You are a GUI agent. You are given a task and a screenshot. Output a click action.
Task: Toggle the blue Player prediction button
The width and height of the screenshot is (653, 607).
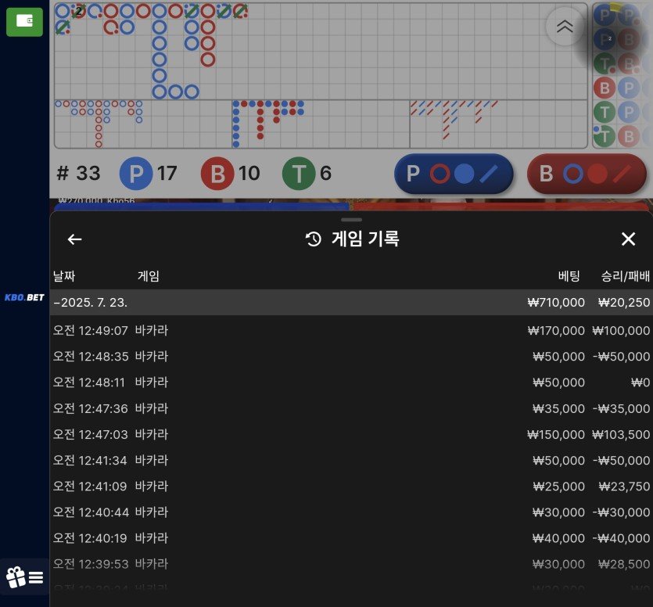click(x=454, y=174)
